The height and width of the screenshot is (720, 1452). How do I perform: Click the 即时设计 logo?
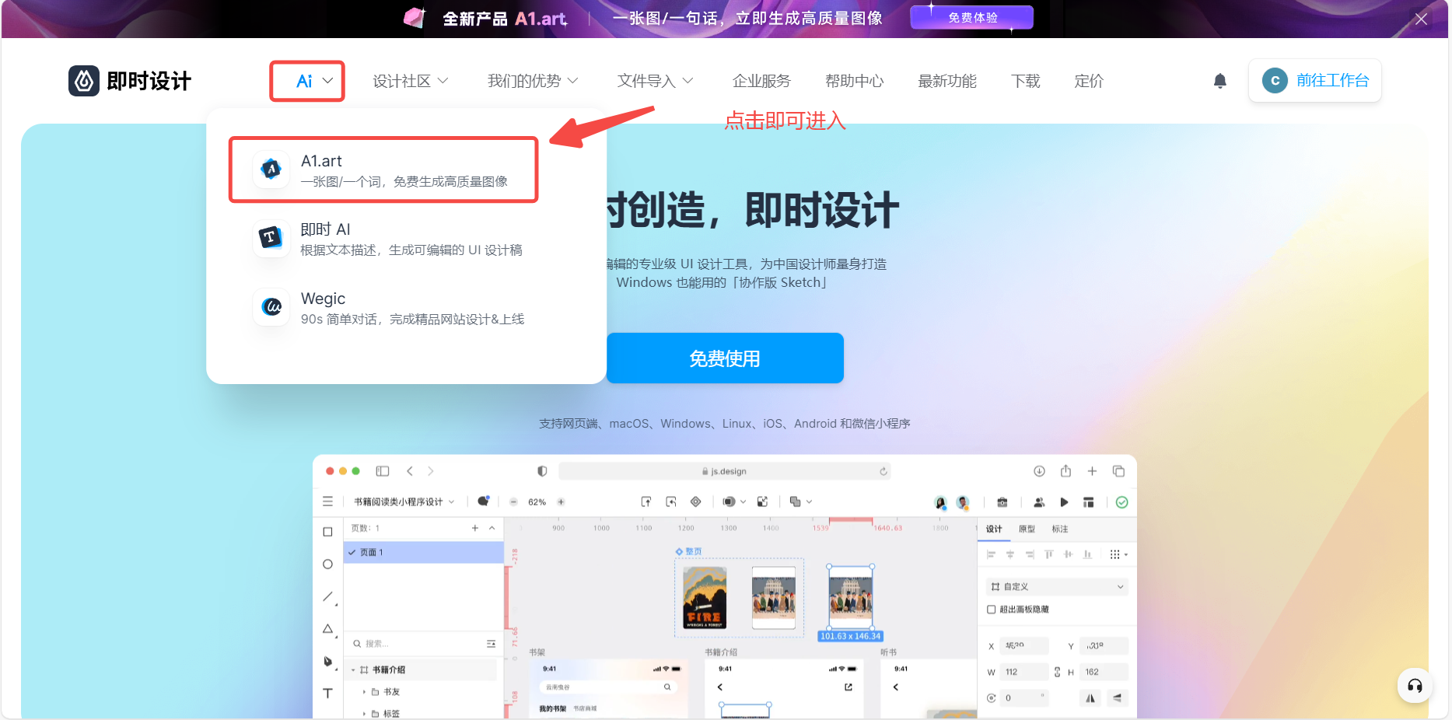tap(130, 81)
